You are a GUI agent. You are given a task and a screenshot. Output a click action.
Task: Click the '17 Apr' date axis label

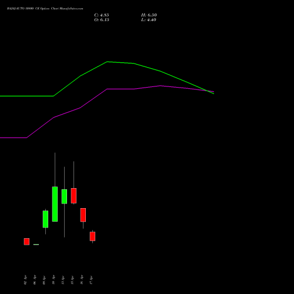(91, 280)
